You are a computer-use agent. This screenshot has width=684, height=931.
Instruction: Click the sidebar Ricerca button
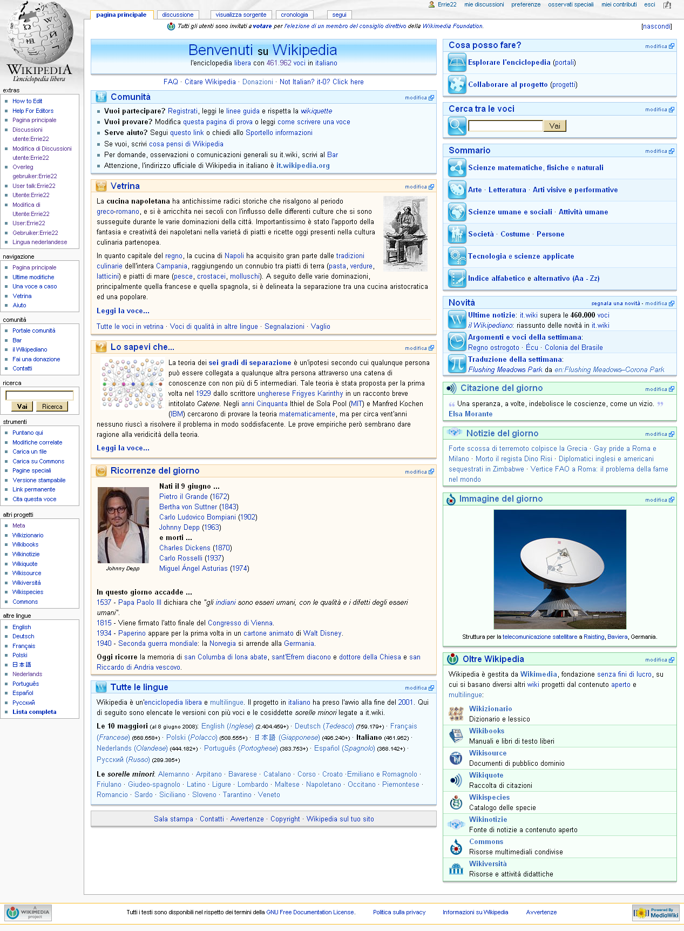(52, 407)
